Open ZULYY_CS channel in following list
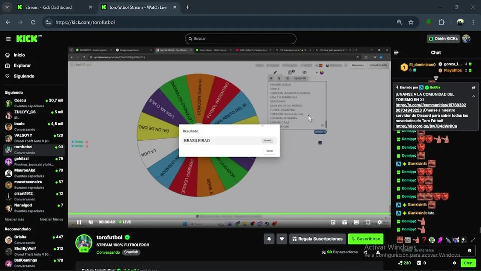This screenshot has width=481, height=271. [x=34, y=114]
